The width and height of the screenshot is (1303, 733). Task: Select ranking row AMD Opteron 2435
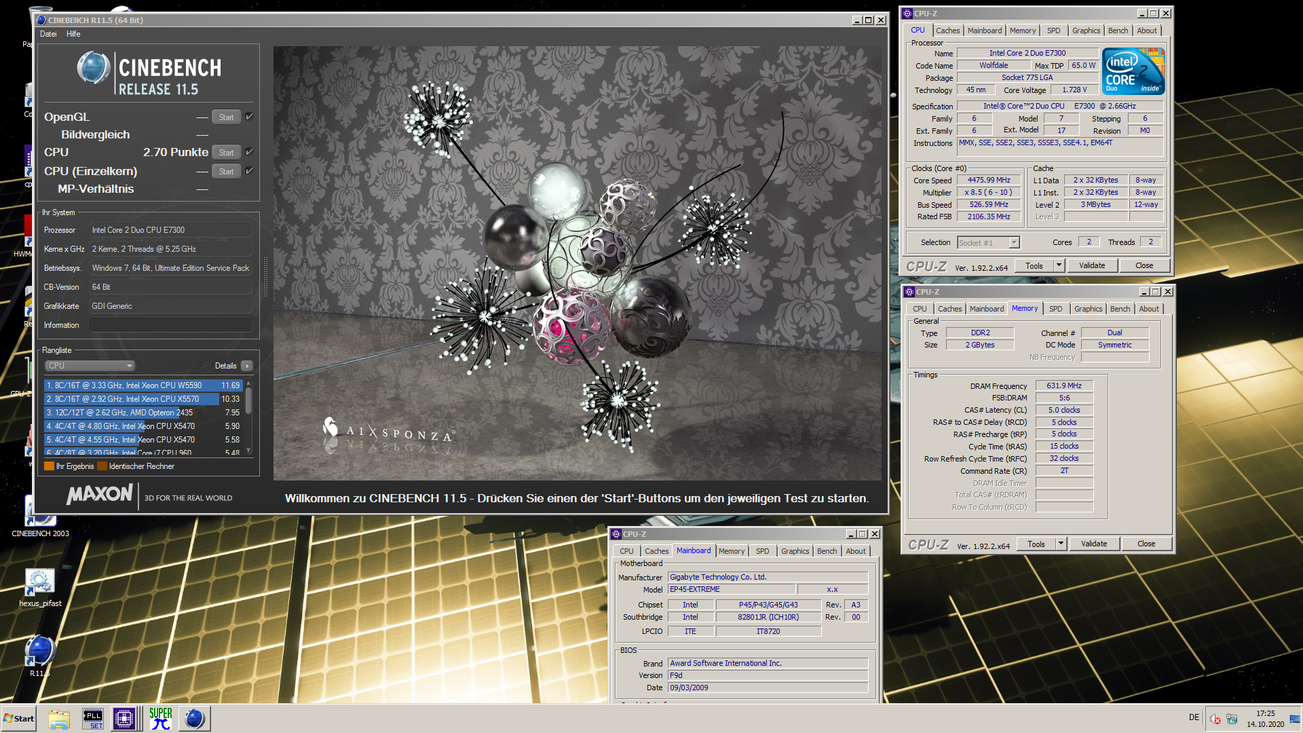tap(143, 413)
